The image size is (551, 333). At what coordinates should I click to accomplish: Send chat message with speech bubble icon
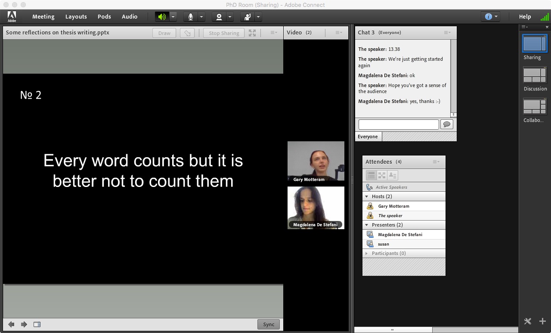[447, 124]
